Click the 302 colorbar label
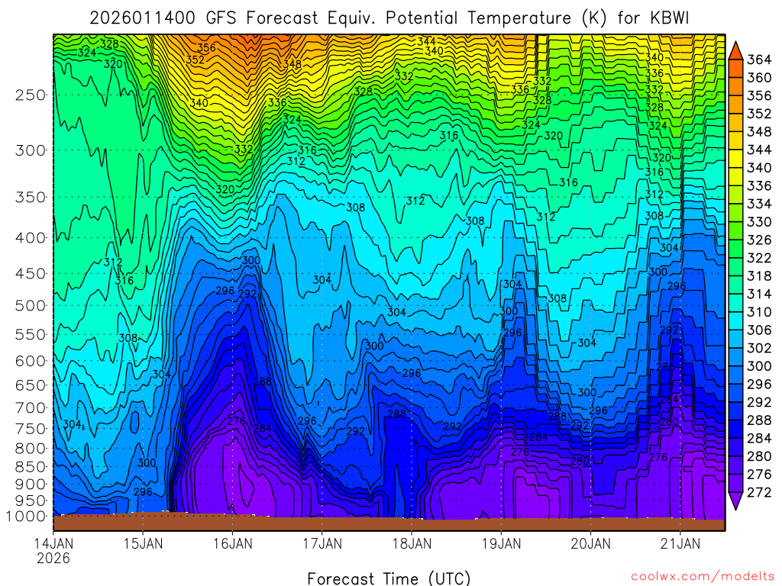Viewport: 782px width, 586px height. [x=759, y=348]
